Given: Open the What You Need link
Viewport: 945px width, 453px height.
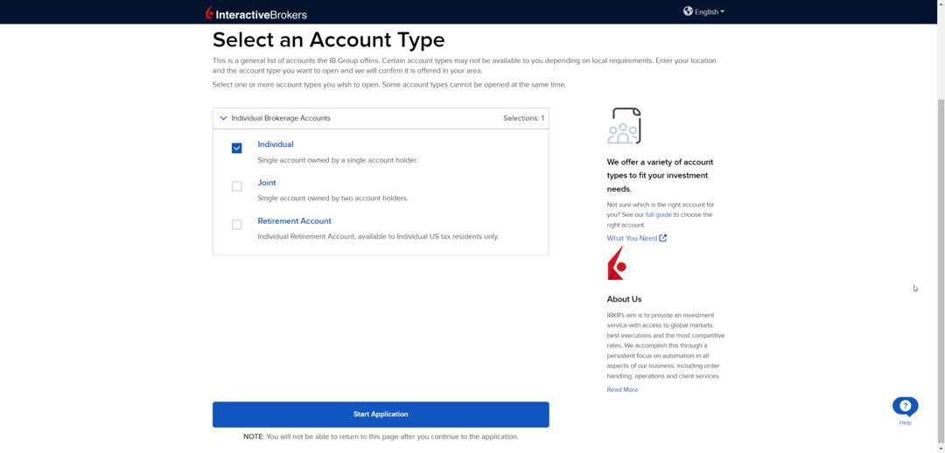Looking at the screenshot, I should (x=632, y=238).
